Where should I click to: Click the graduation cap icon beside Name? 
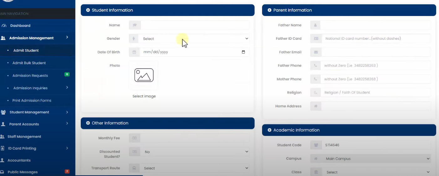pos(135,25)
